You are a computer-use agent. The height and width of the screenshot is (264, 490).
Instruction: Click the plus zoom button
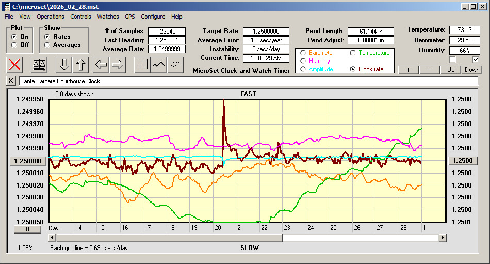(408, 70)
